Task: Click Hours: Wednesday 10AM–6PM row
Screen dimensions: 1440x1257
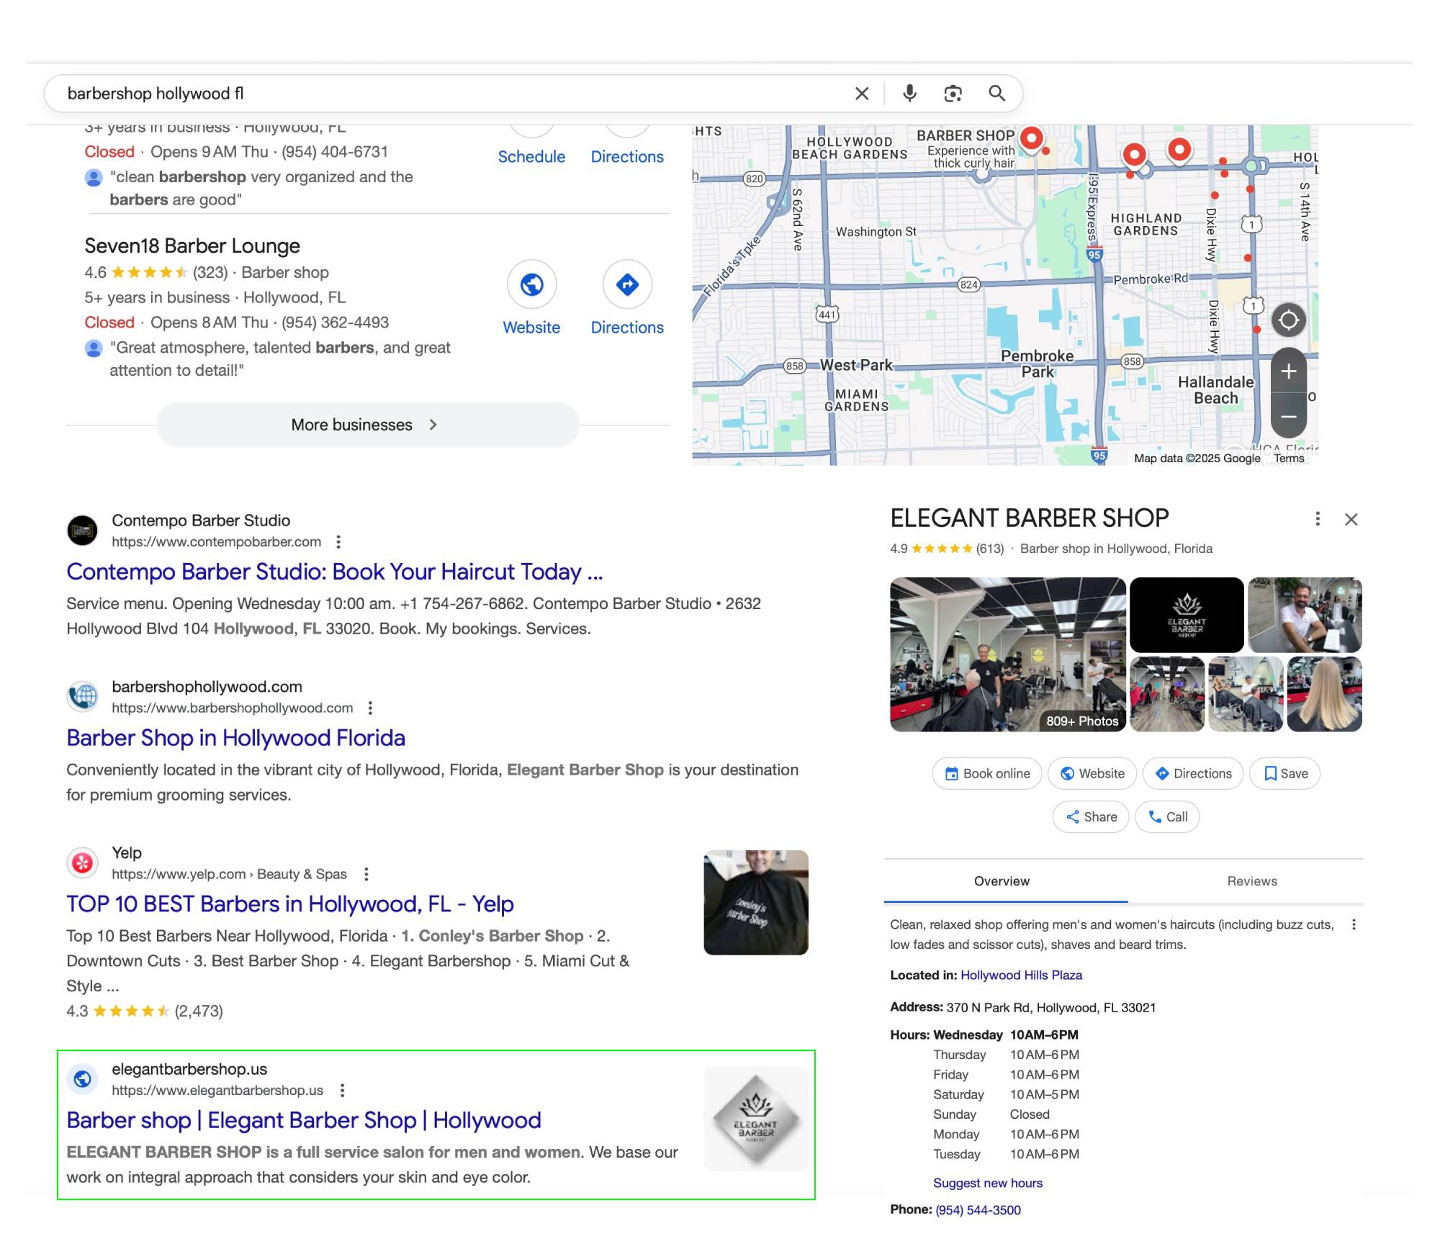Action: pyautogui.click(x=984, y=1035)
